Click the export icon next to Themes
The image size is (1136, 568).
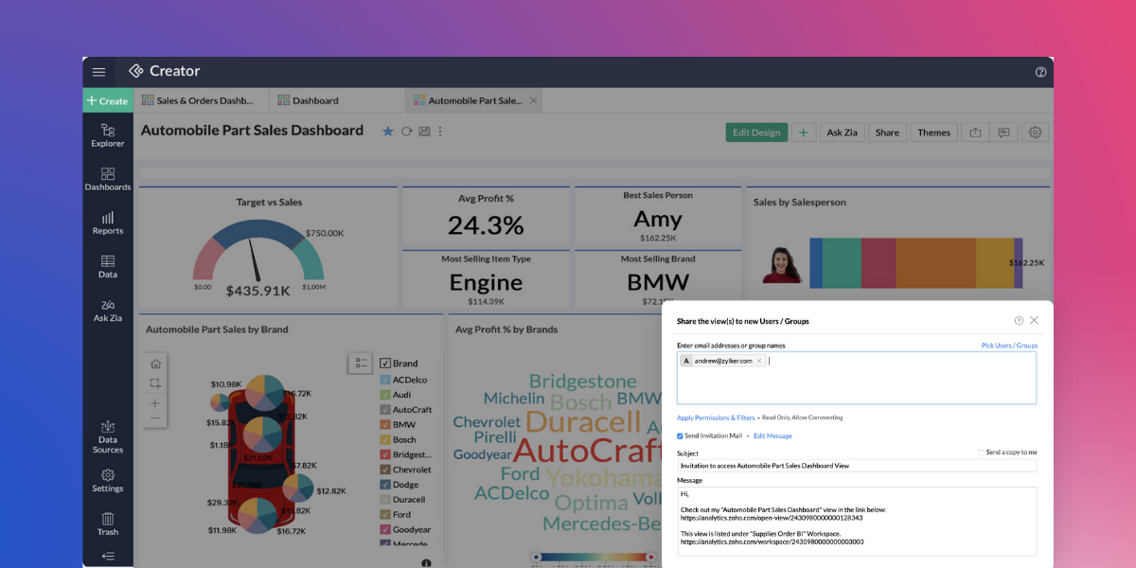click(x=975, y=133)
